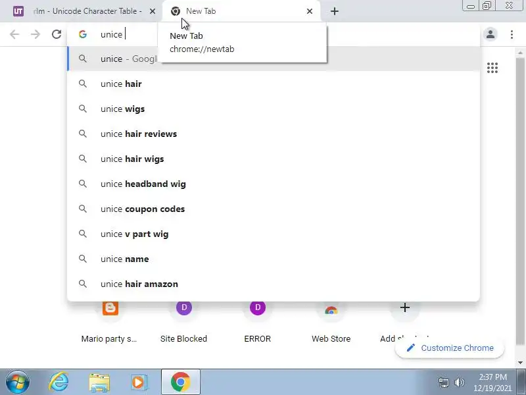Image resolution: width=526 pixels, height=395 pixels.
Task: Choose the 'unice hair' suggestion
Action: pos(274,84)
